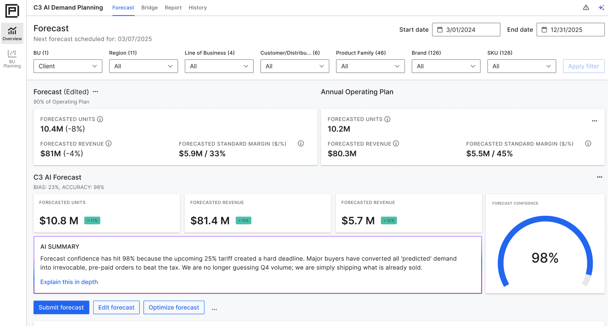Open BU Planning in the sidebar
The width and height of the screenshot is (608, 326).
click(12, 59)
